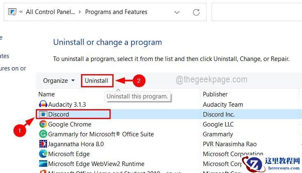
Task: Click the Microsoft Edge icon
Action: click(43, 154)
